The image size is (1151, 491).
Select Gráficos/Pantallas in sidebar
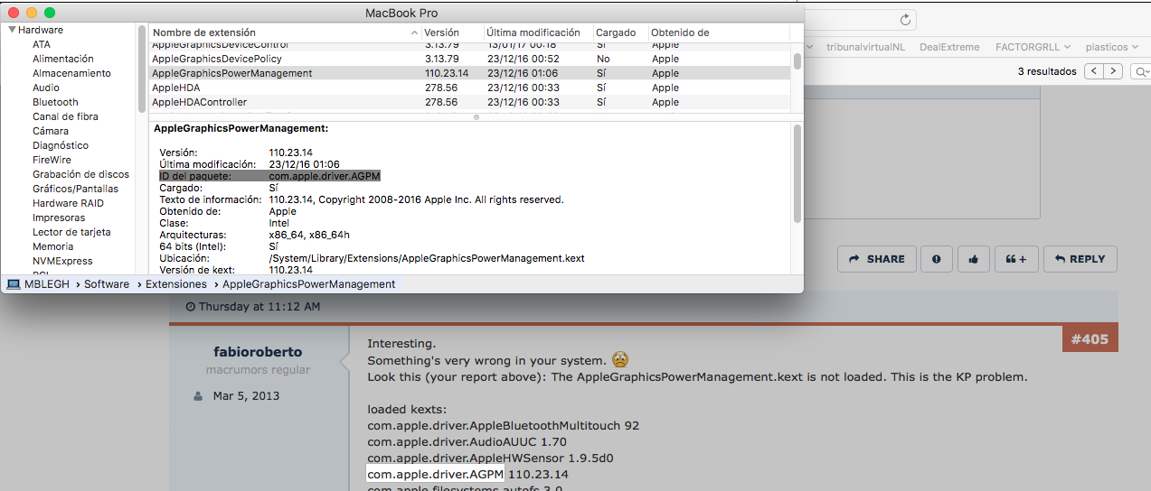point(75,189)
